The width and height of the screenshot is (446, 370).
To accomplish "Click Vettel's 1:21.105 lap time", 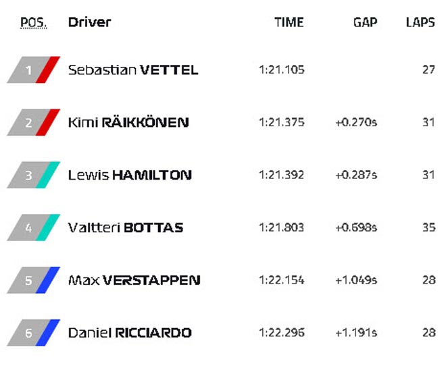I will tap(281, 70).
